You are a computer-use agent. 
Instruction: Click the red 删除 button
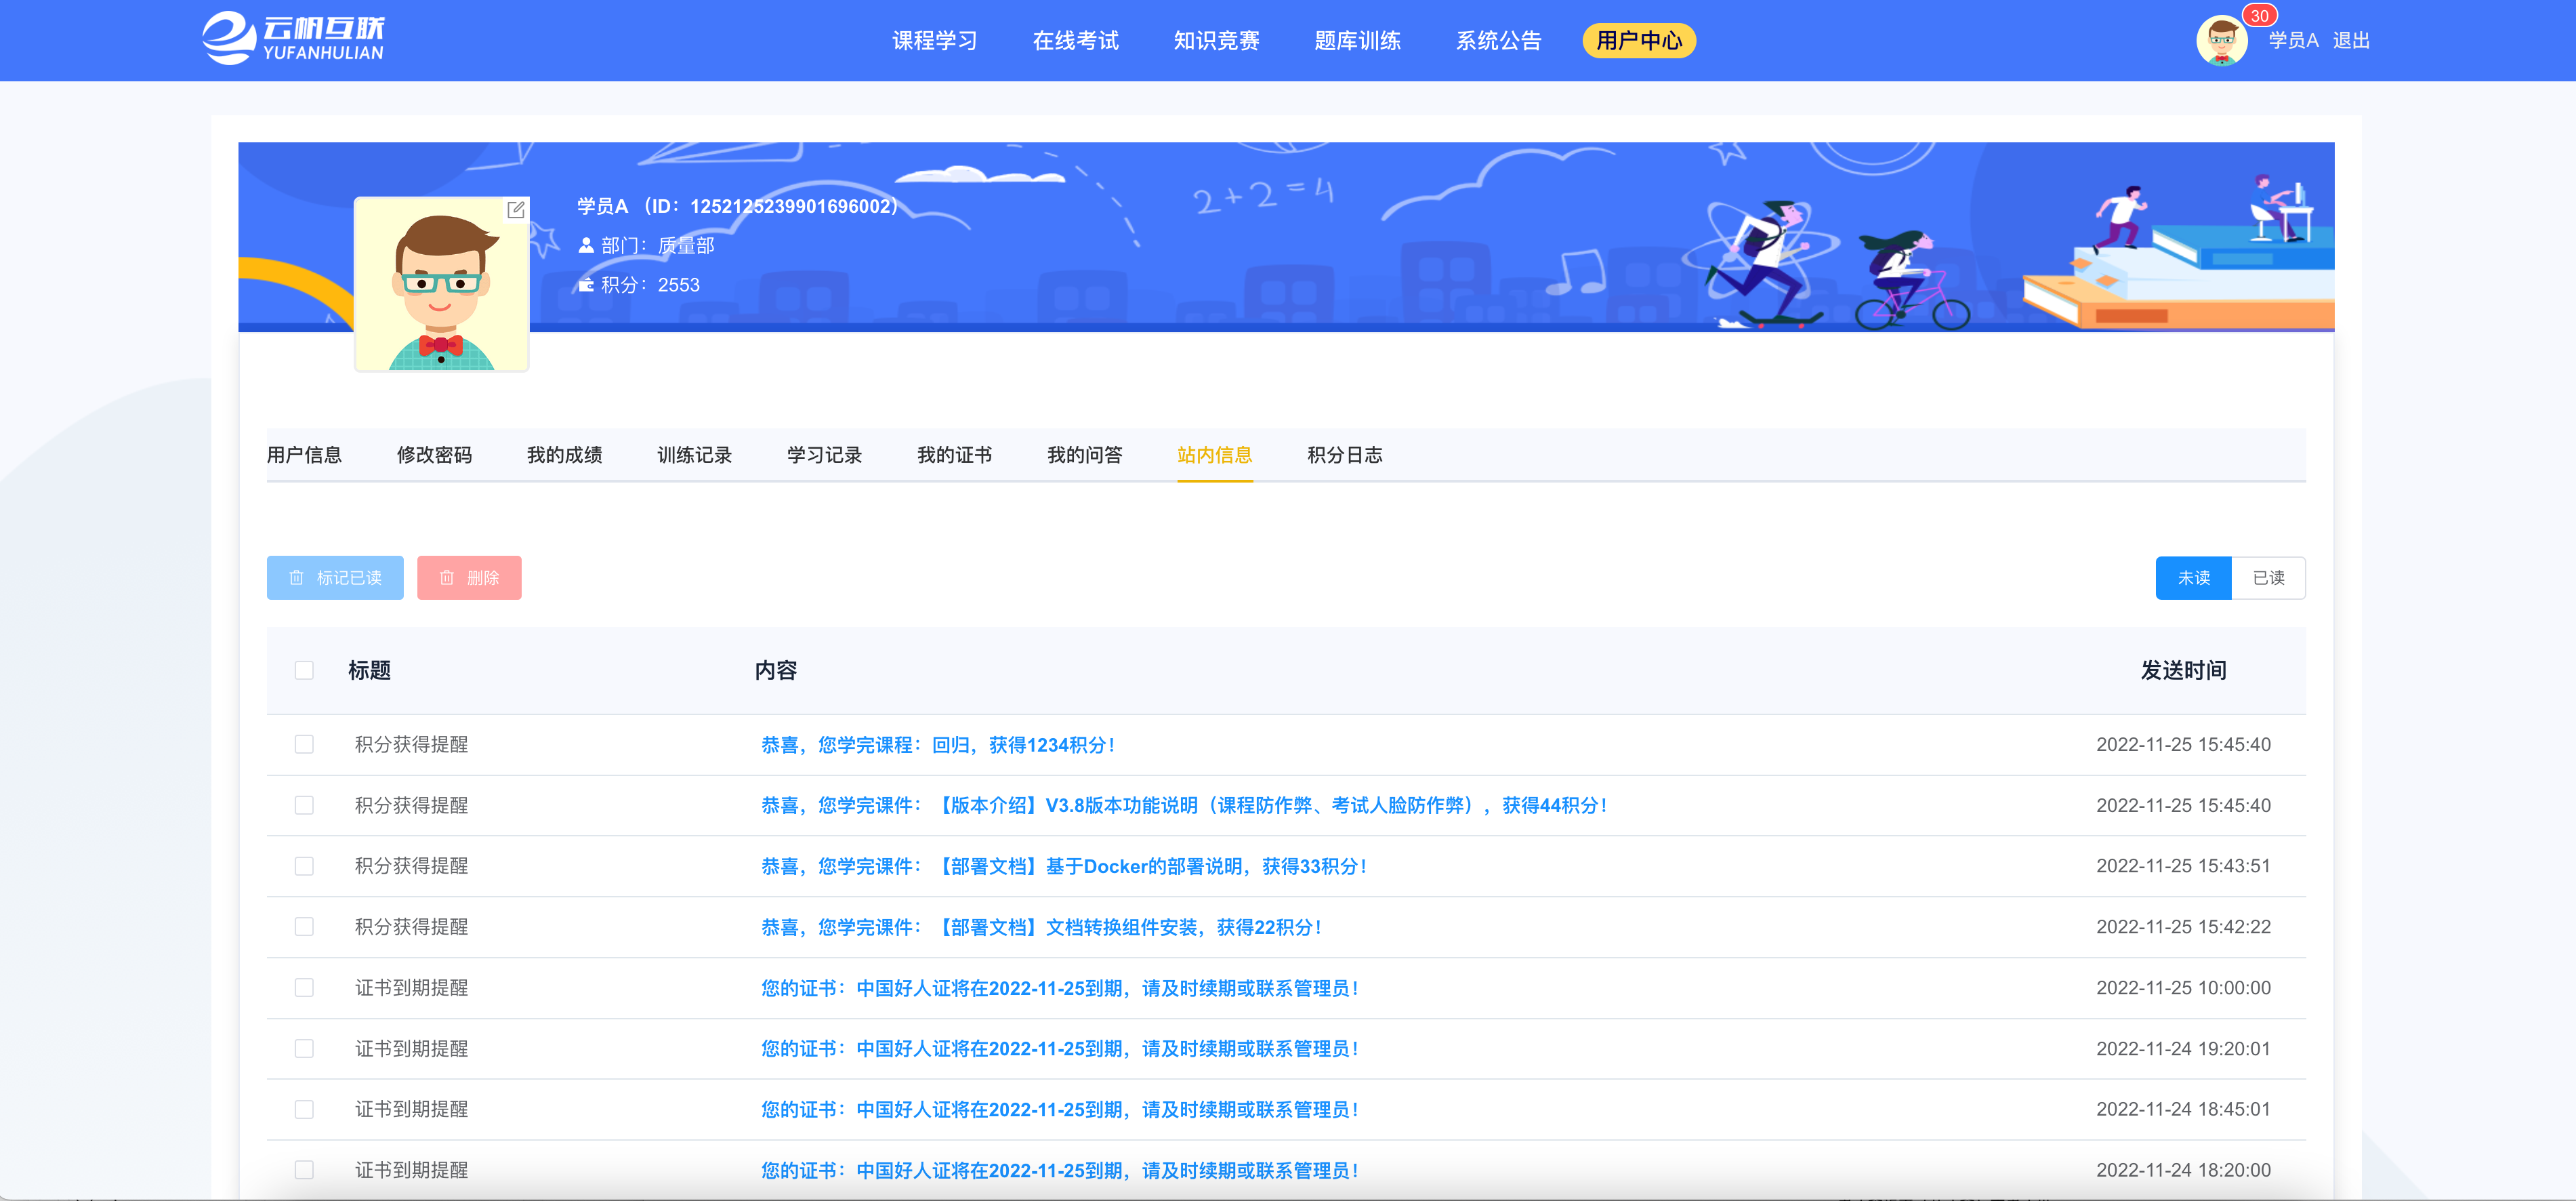[x=469, y=578]
